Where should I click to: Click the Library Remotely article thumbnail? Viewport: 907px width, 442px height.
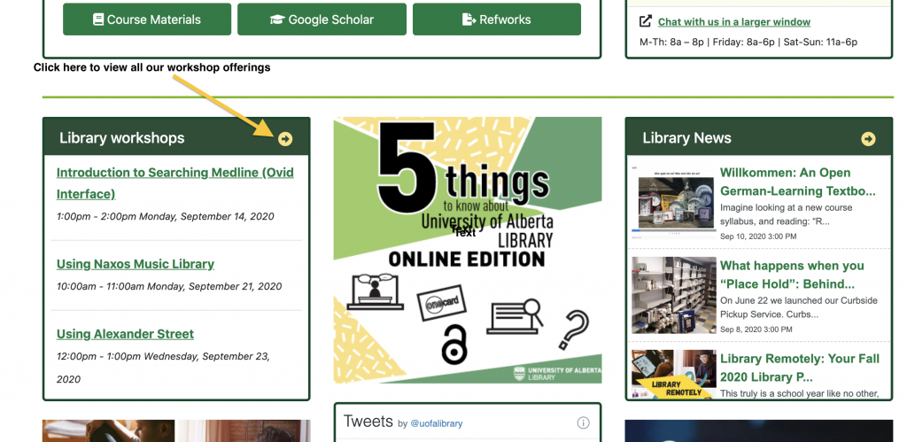pyautogui.click(x=674, y=375)
